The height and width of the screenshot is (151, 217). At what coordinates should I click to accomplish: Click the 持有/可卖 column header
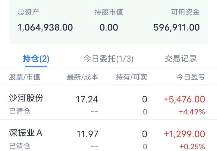[131, 77]
